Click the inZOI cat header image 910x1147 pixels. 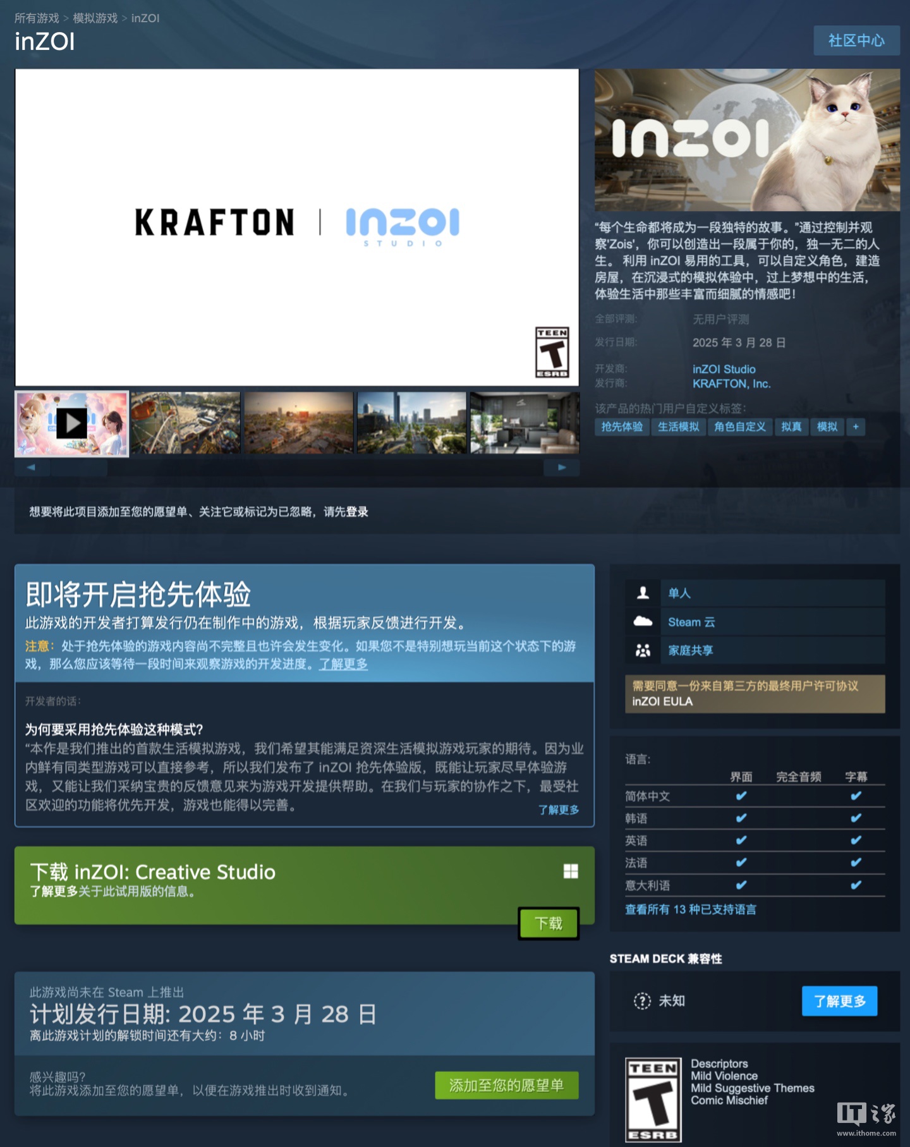coord(747,140)
